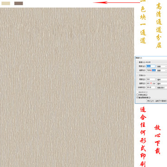
Task: Click the pixel width input field
Action: pyautogui.click(x=151, y=66)
